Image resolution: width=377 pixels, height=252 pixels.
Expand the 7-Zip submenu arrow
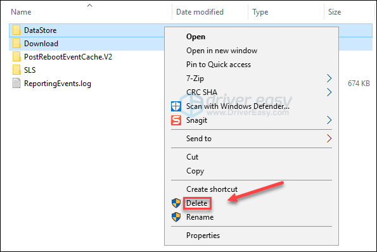pos(329,79)
